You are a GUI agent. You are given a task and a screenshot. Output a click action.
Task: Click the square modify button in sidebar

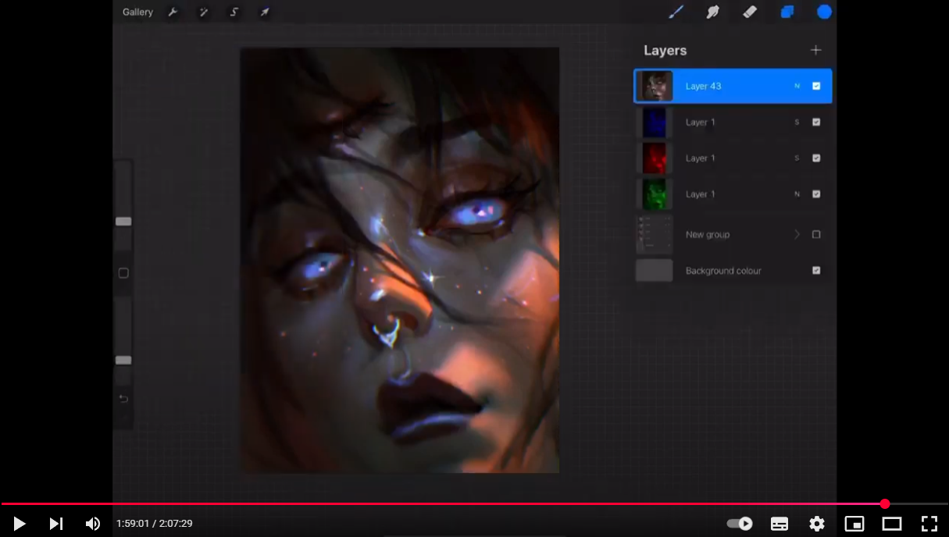point(123,273)
